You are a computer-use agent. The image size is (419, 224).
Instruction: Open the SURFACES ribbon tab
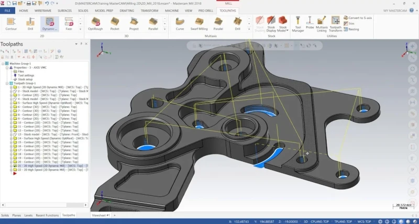pyautogui.click(x=64, y=10)
